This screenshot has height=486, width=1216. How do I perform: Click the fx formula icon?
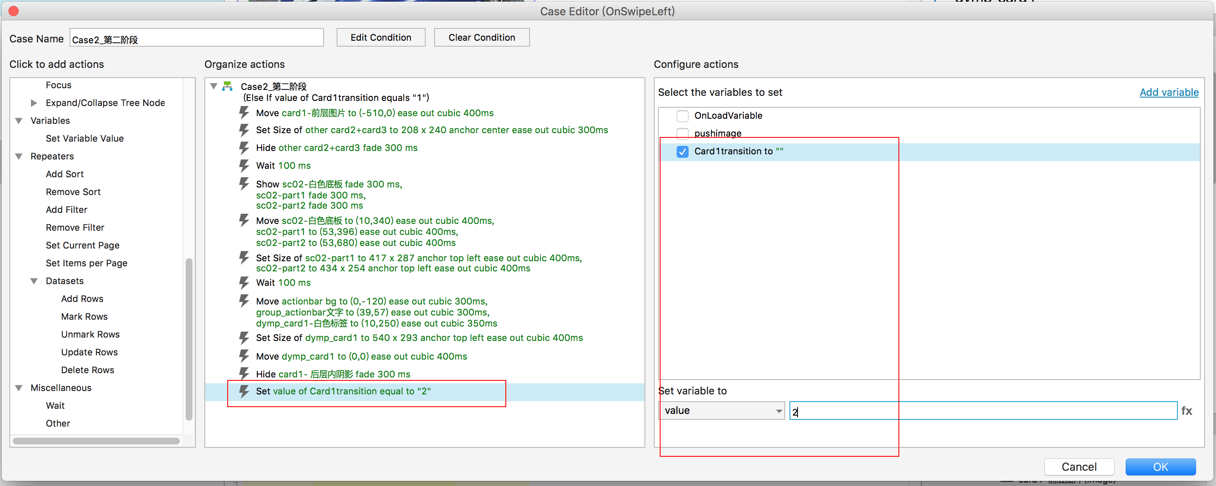[1186, 411]
